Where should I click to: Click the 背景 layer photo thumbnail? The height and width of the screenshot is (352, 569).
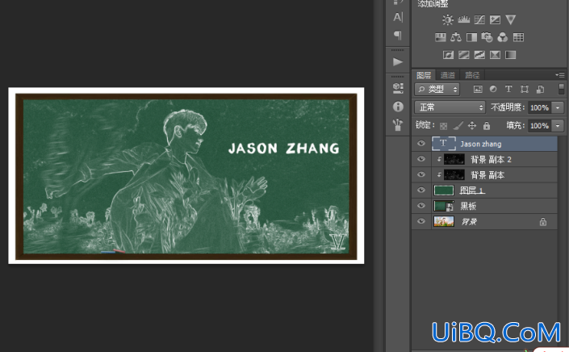tap(444, 221)
